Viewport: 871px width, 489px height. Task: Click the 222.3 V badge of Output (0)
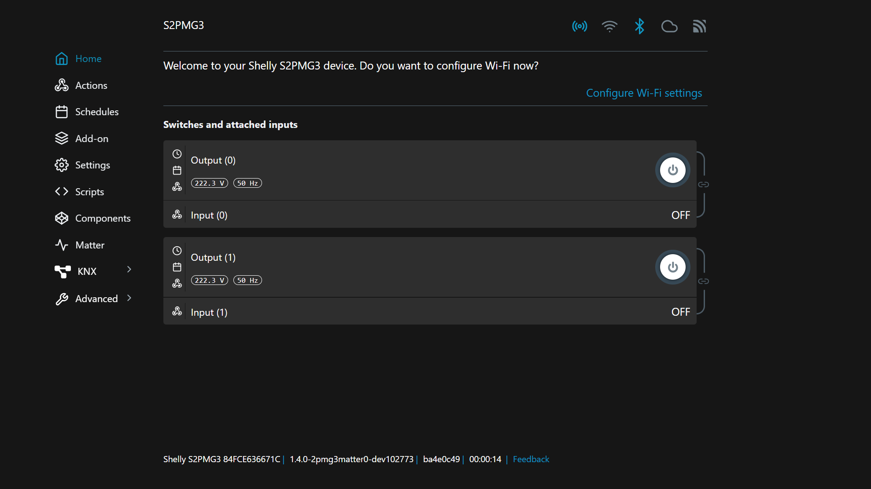coord(209,183)
